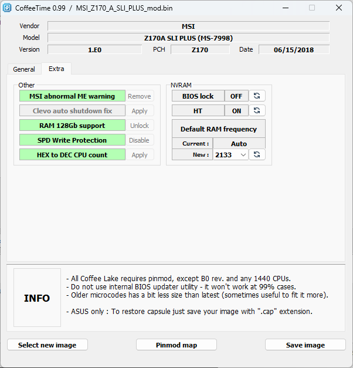Open the New RAM frequency 2133 dropdown

[x=230, y=155]
